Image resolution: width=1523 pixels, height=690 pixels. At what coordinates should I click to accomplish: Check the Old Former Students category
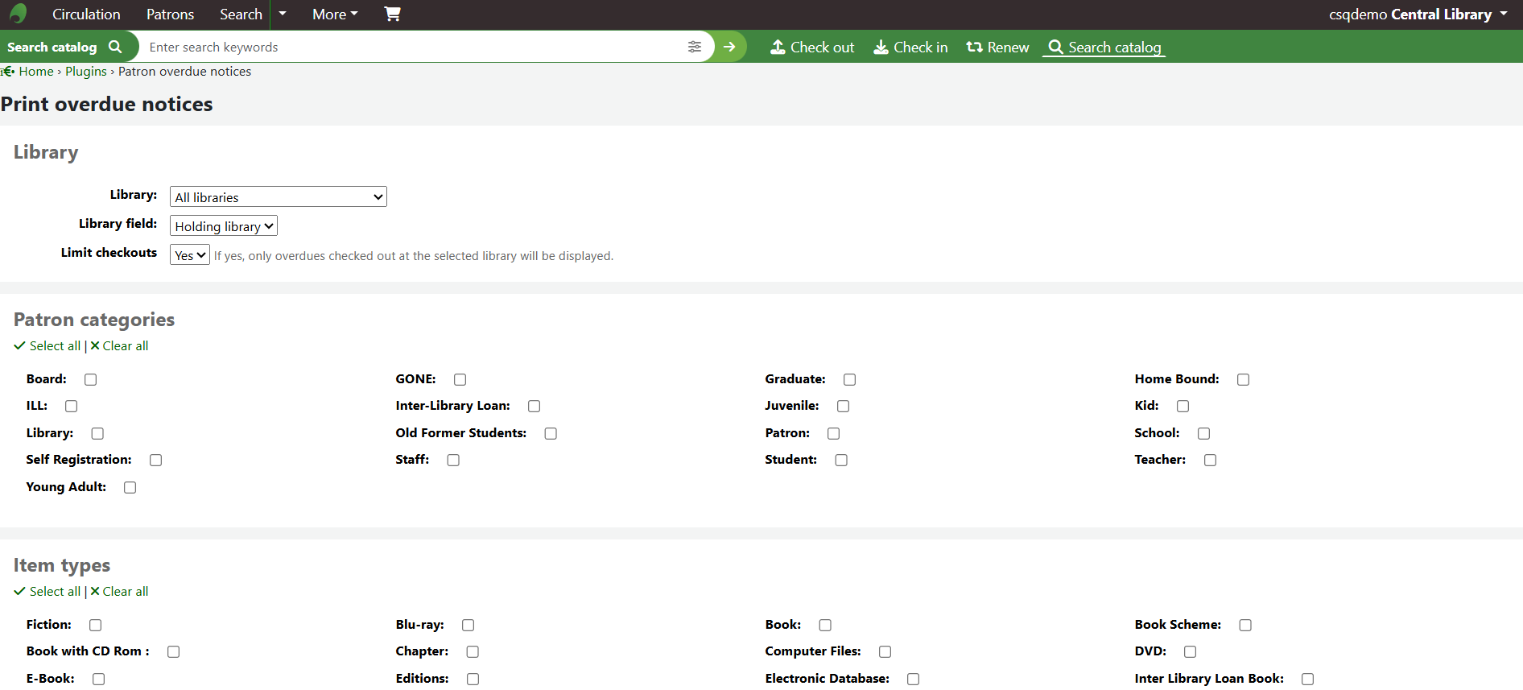click(x=551, y=433)
